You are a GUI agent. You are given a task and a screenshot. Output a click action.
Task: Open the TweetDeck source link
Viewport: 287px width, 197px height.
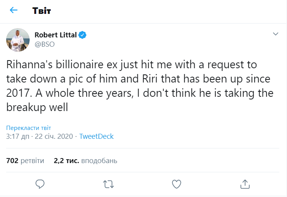(x=96, y=136)
